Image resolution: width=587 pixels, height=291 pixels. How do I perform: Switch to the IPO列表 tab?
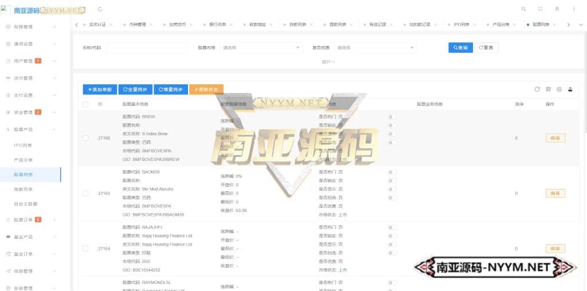point(461,25)
